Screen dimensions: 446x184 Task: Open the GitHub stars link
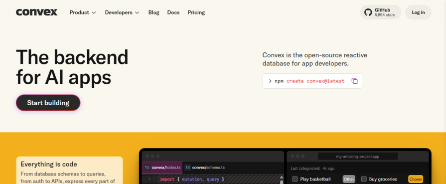(381, 12)
